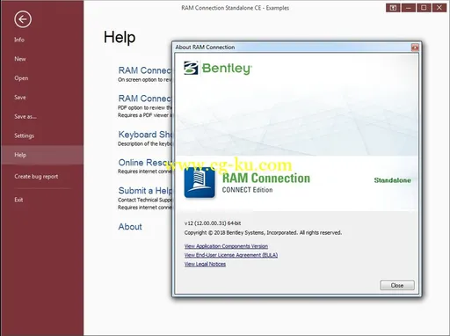Open Online Resources link
Viewport: 450px width, 336px height.
pos(145,163)
